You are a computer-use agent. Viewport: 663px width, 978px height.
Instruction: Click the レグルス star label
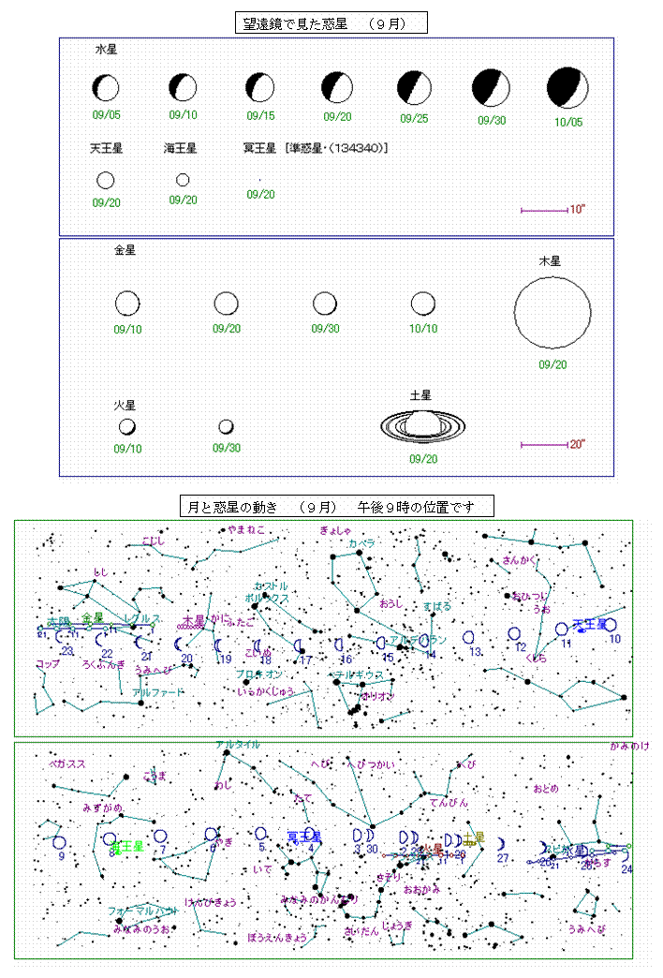coord(141,618)
